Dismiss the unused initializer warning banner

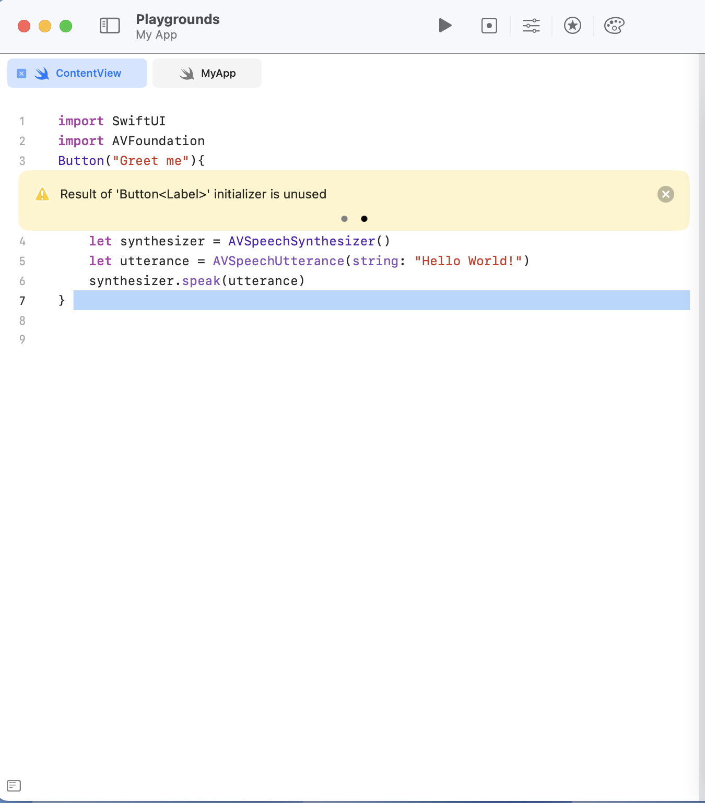click(666, 194)
